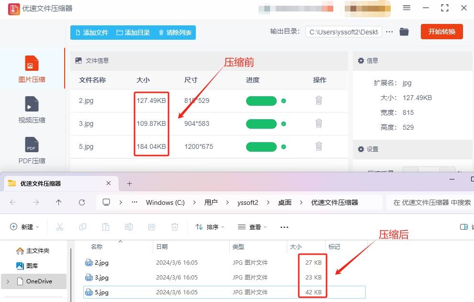The height and width of the screenshot is (302, 474).
Task: Click the Copy icon in Explorer toolbar
Action: tap(82, 227)
